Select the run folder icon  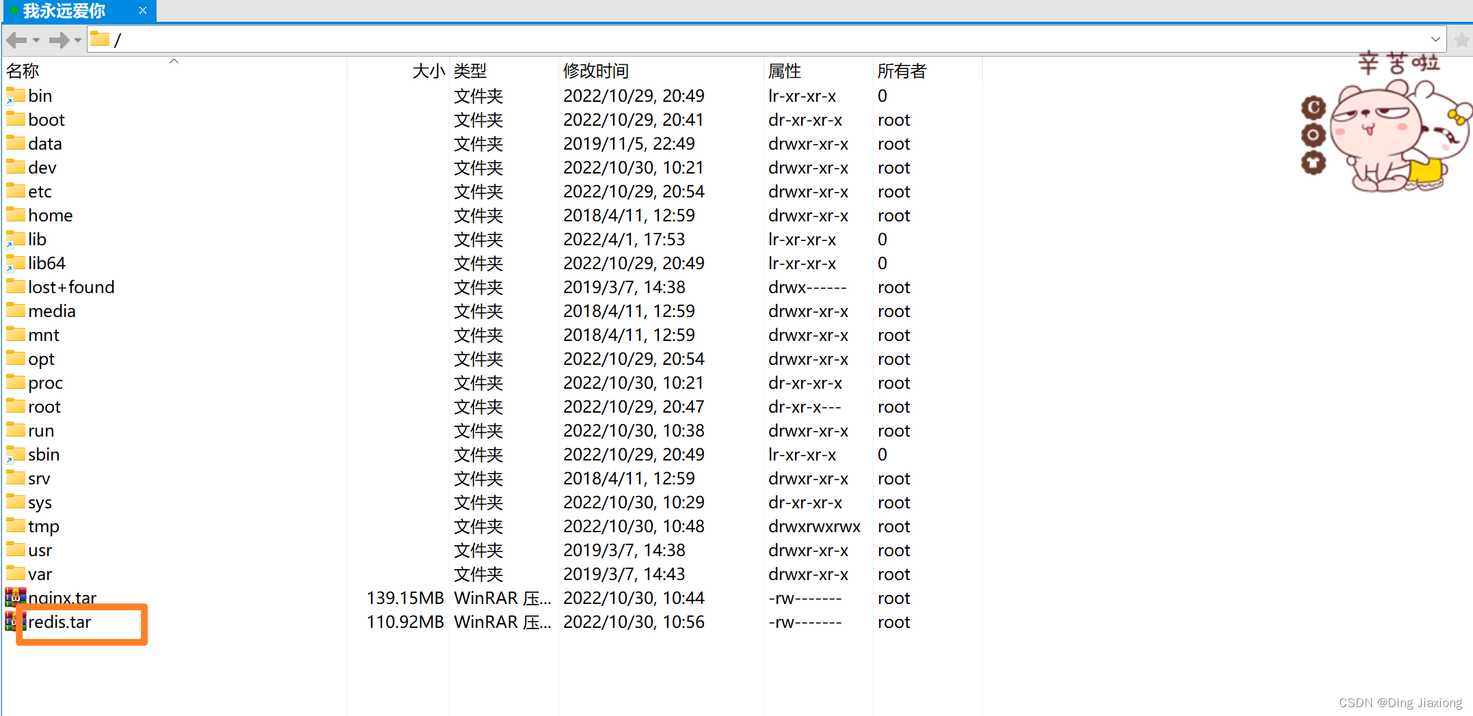point(15,430)
